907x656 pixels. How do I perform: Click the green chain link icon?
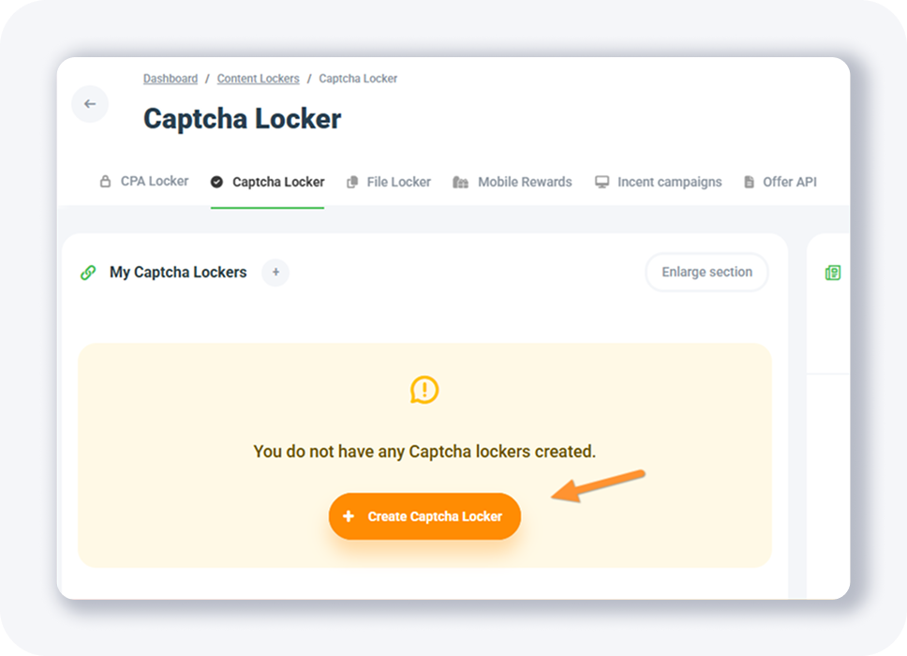tap(88, 273)
